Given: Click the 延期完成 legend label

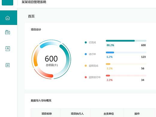Looking at the screenshot, I should point(94,66).
